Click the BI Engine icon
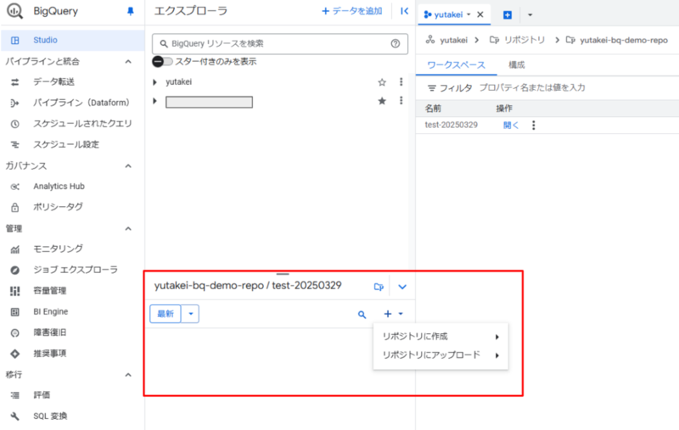The height and width of the screenshot is (430, 679). pos(14,312)
